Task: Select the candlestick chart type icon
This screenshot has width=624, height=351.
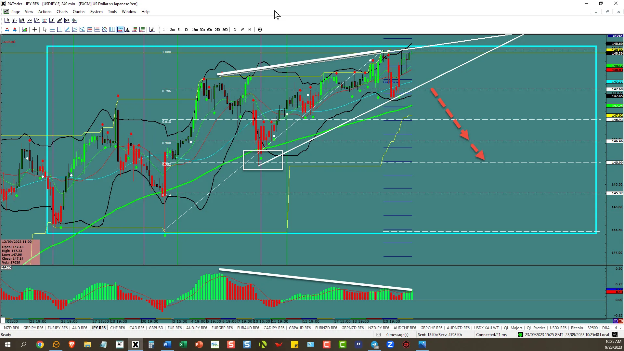Action: click(22, 20)
